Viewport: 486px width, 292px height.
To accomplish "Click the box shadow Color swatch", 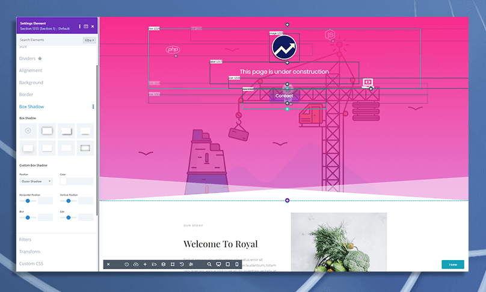I will click(63, 181).
